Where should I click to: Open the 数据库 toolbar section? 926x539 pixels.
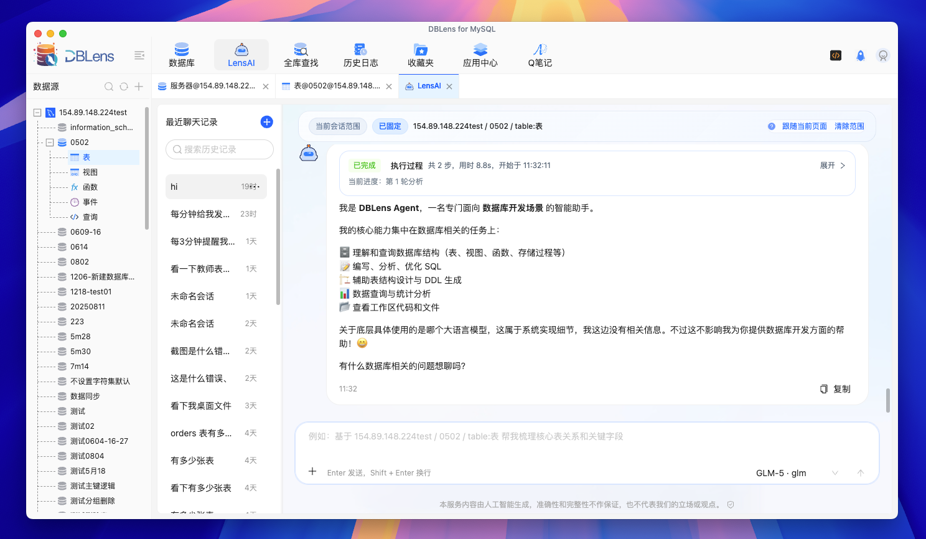tap(182, 55)
